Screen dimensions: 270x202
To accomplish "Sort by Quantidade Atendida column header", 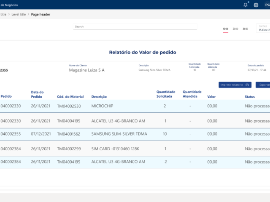I will pos(192,94).
